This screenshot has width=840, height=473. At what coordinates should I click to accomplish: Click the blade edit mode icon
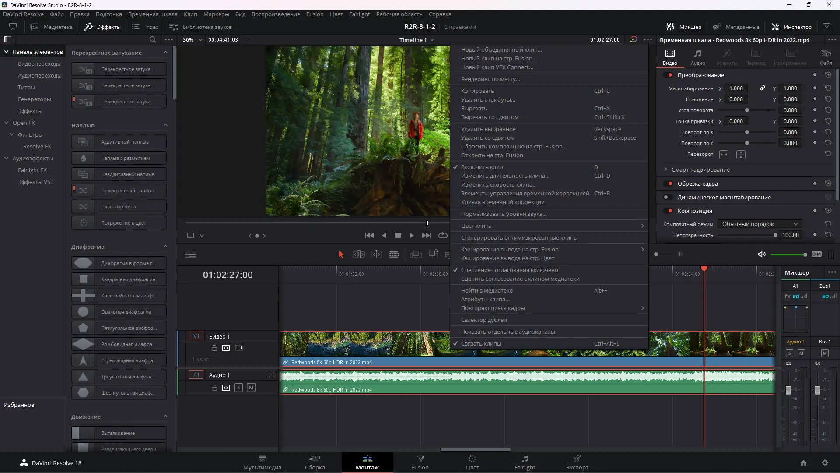(393, 254)
